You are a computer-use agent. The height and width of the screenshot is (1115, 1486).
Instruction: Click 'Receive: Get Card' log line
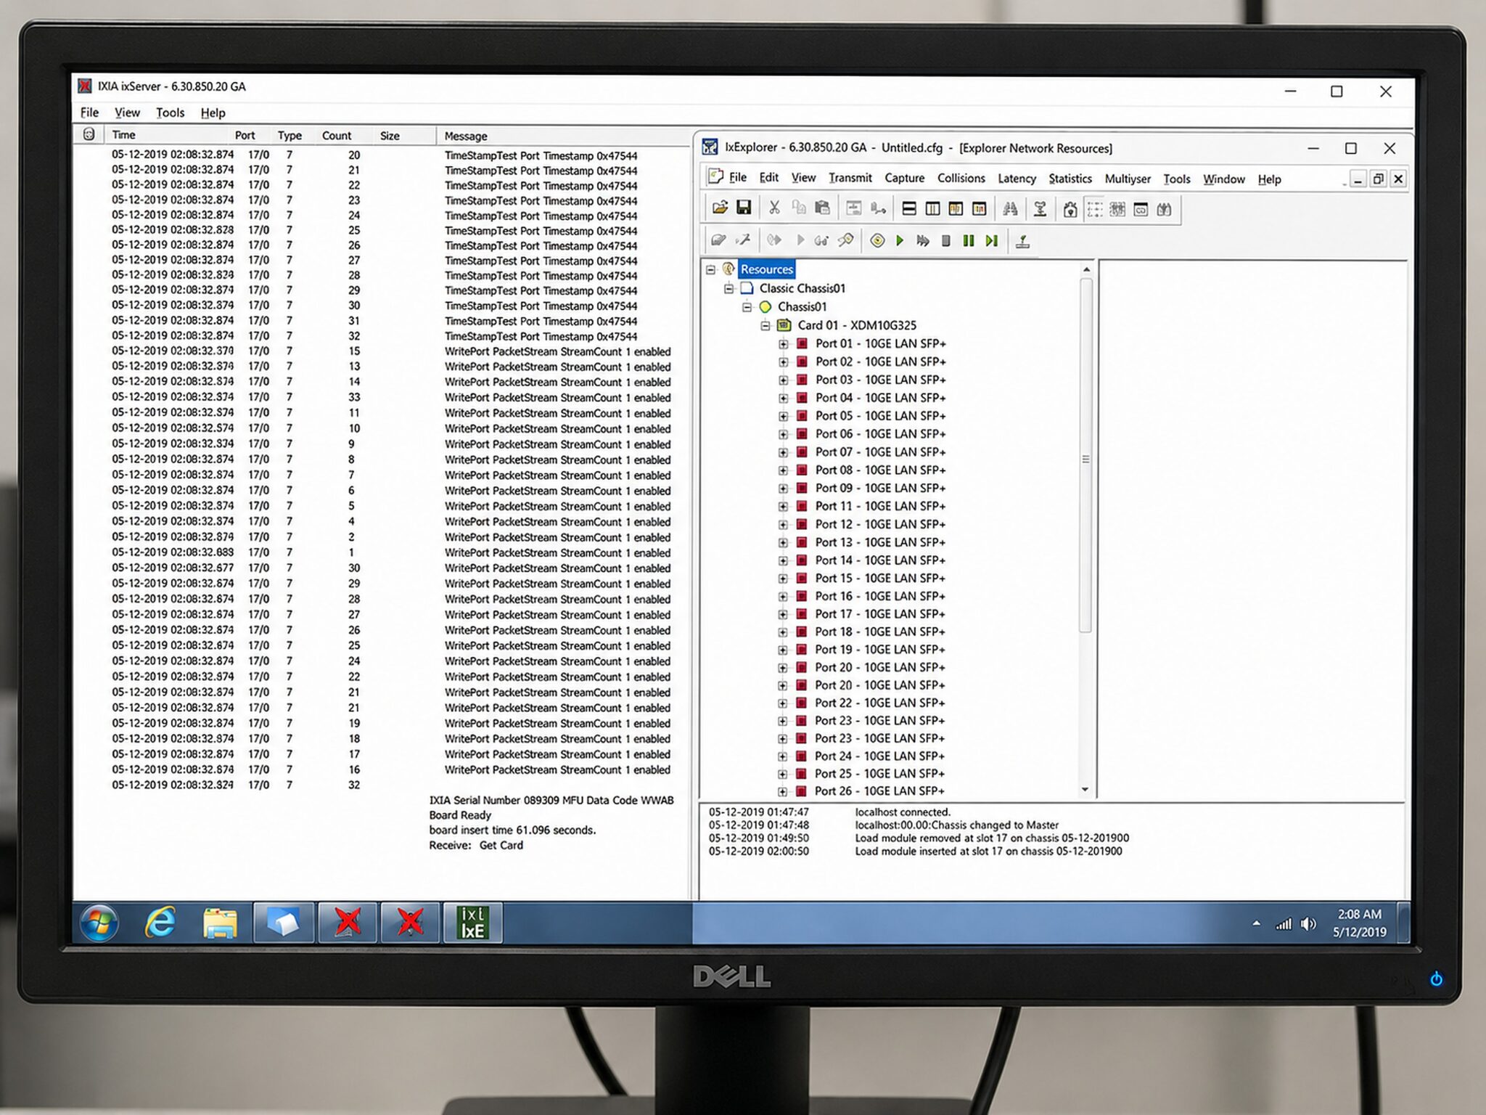(x=476, y=846)
